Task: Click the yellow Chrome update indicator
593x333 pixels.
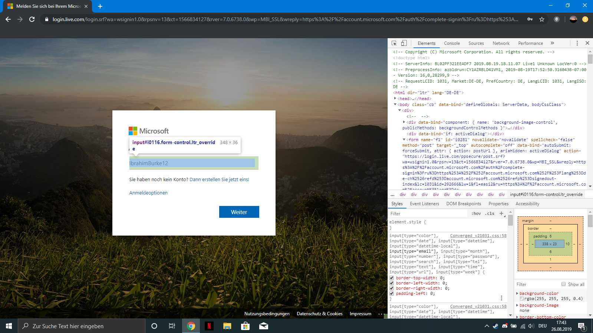Action: (x=585, y=19)
